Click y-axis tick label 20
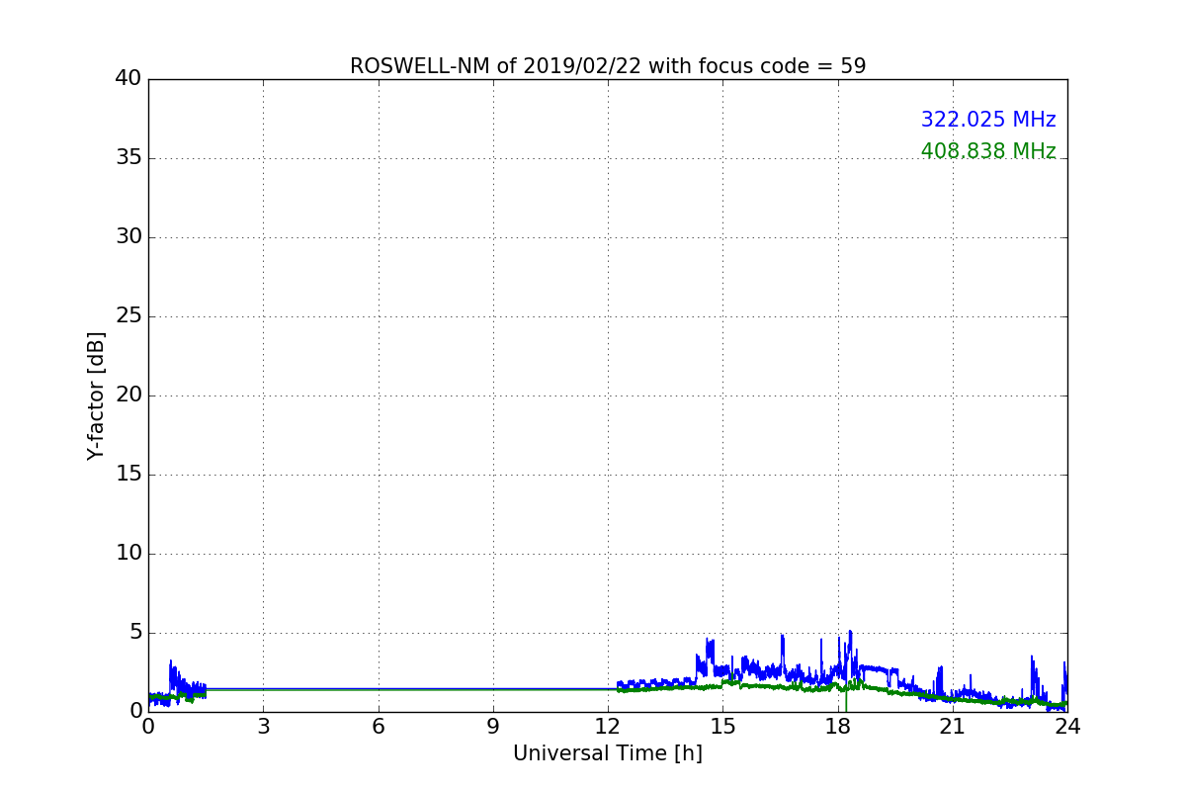This screenshot has height=791, width=1186. [128, 395]
